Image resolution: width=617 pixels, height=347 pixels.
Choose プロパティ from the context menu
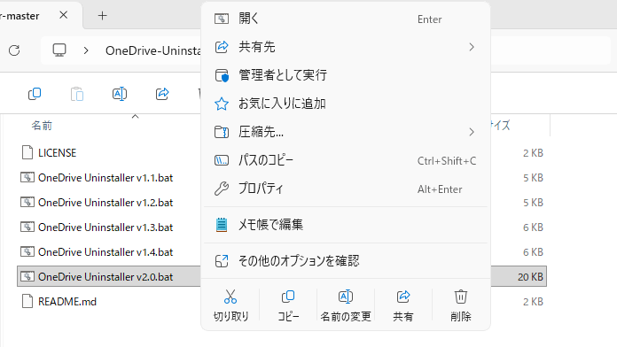(x=346, y=189)
